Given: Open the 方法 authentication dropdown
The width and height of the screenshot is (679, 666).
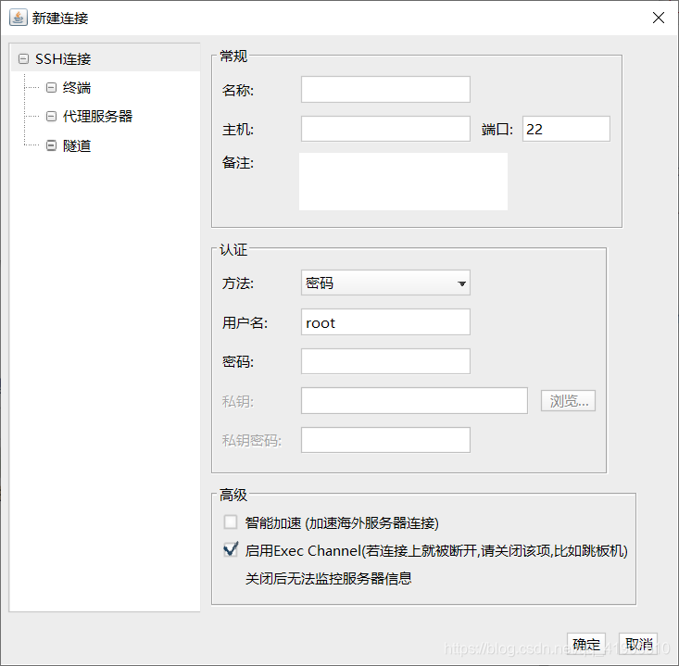Looking at the screenshot, I should tap(385, 283).
